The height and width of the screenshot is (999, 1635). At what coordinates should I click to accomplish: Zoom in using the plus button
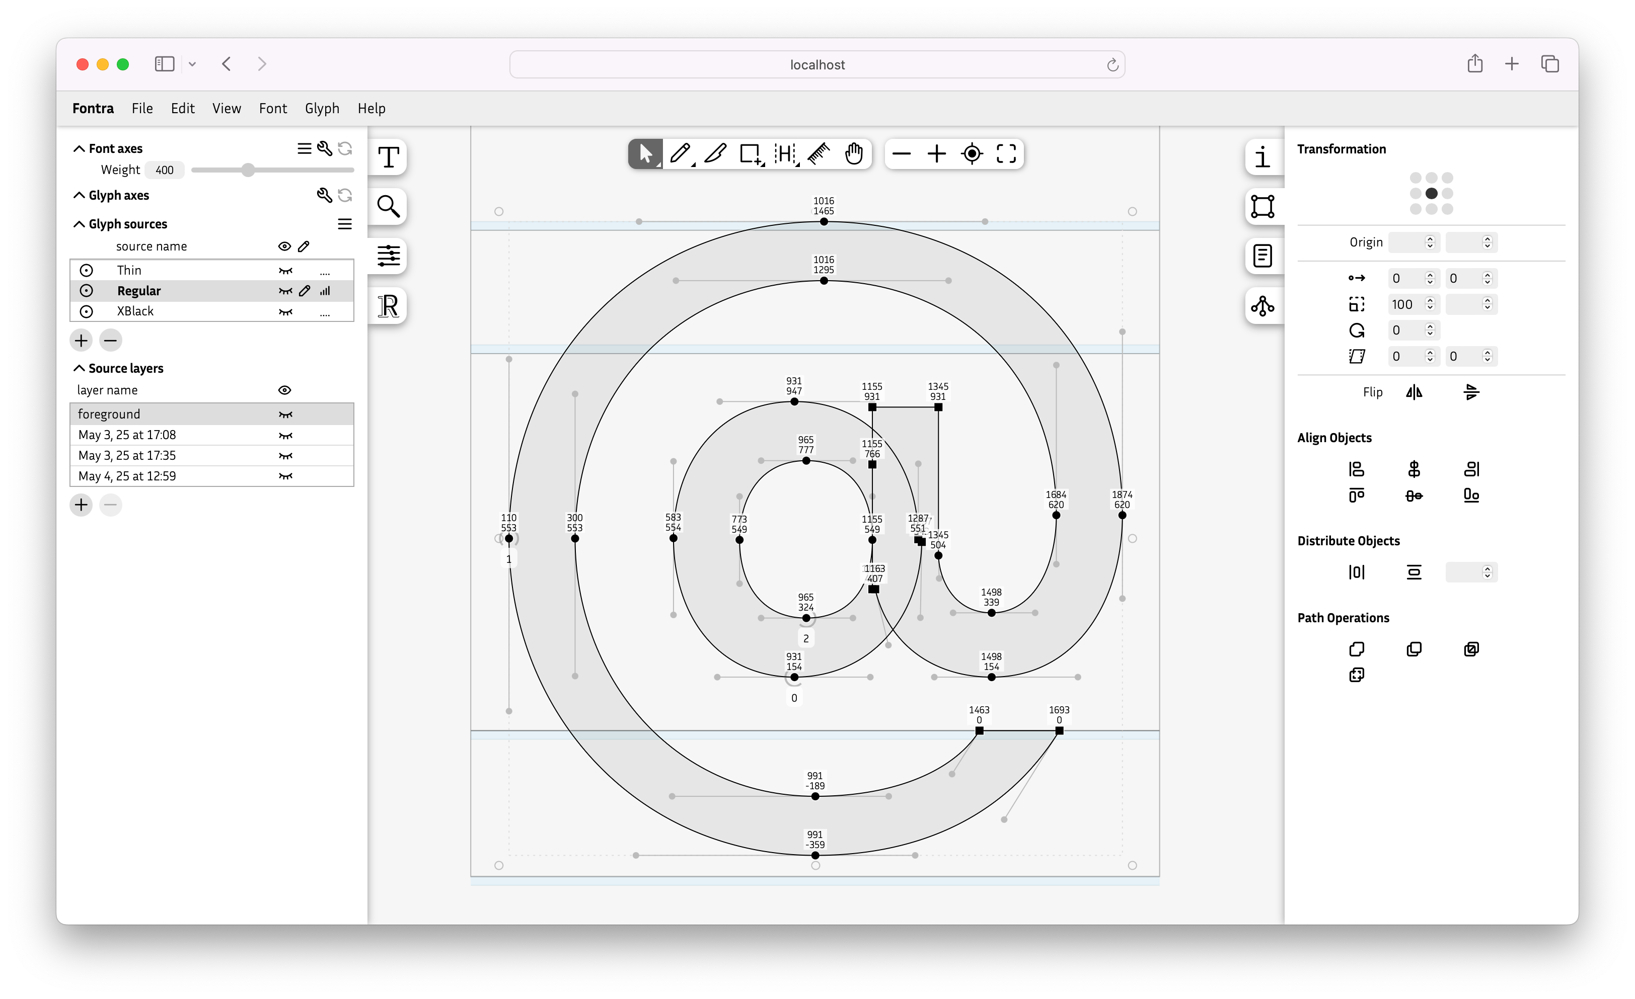[x=936, y=154]
